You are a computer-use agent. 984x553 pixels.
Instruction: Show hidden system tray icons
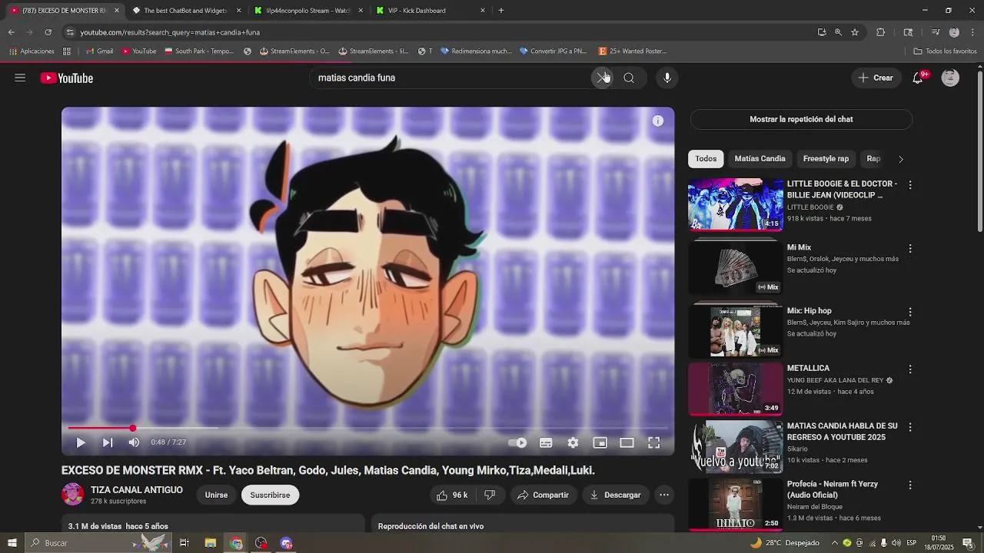tap(835, 543)
